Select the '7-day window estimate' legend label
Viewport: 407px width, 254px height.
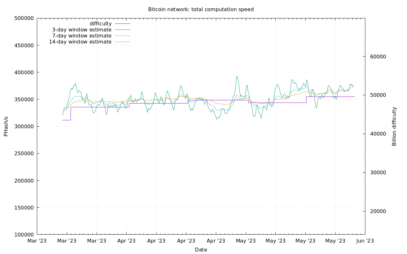[82, 36]
